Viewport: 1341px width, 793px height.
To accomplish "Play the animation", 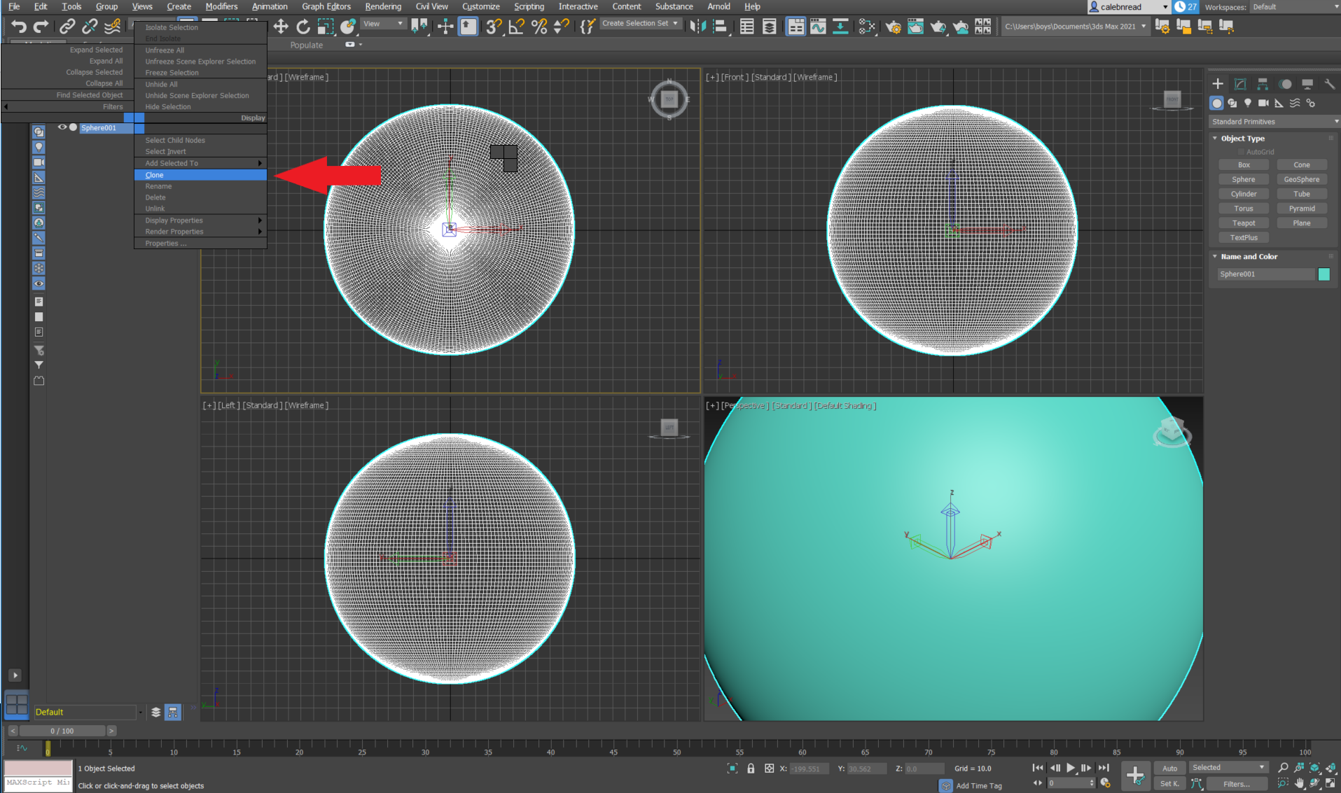I will point(1071,768).
